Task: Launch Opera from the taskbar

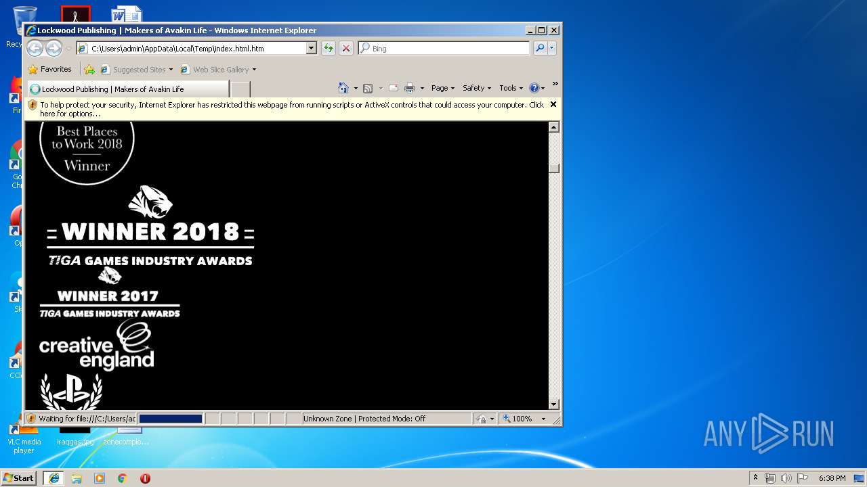Action: [x=145, y=478]
